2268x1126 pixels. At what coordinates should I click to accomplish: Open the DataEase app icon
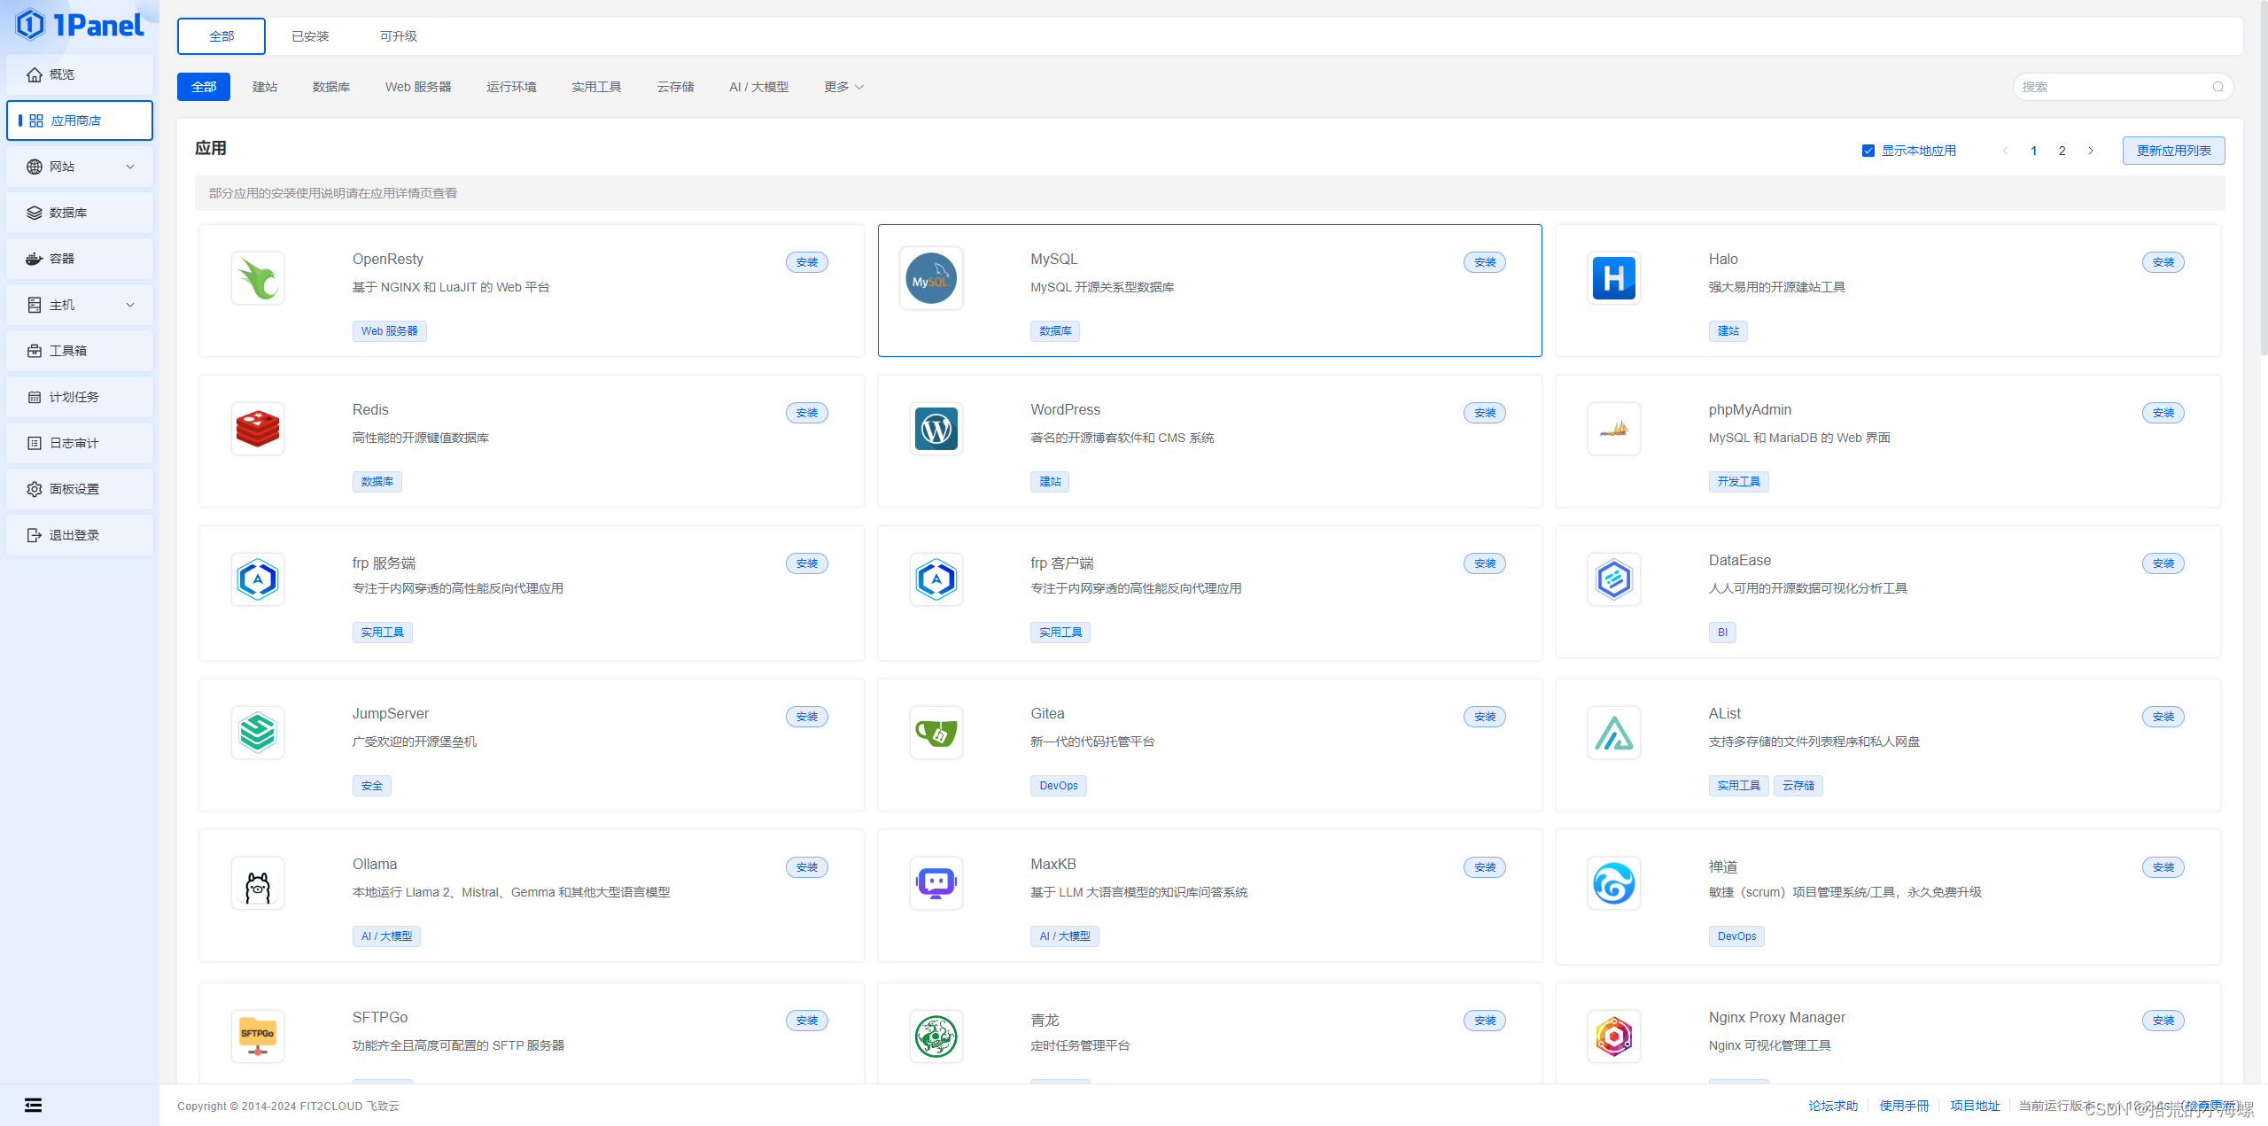coord(1614,579)
